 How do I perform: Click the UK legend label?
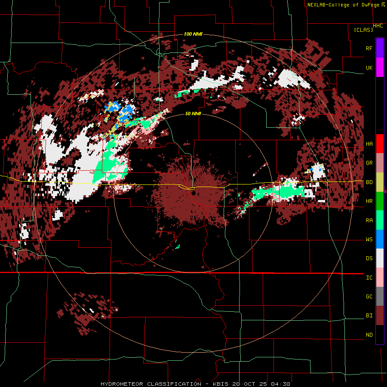[x=369, y=68]
